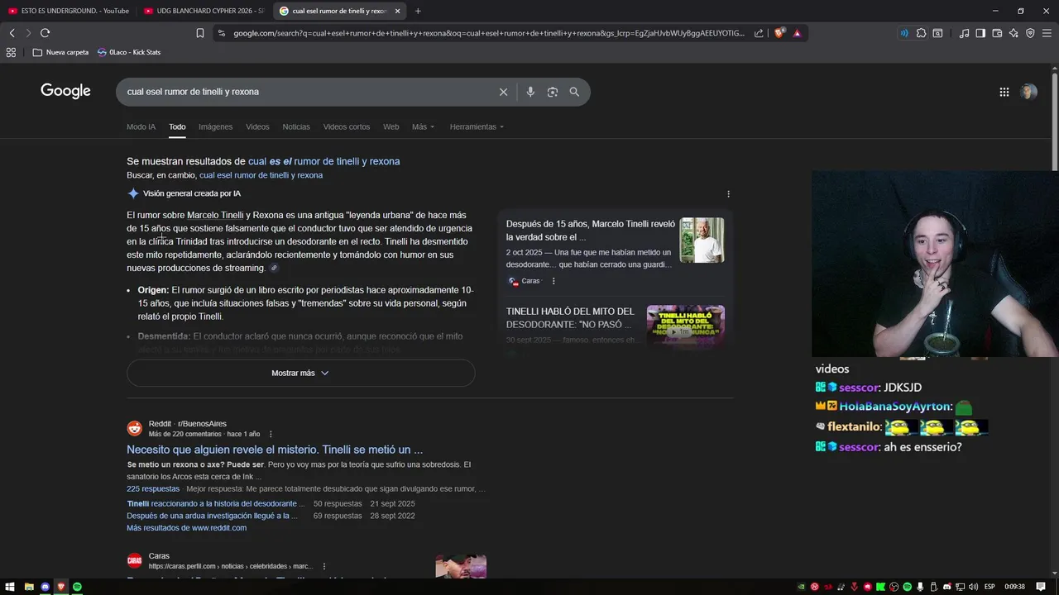The height and width of the screenshot is (595, 1059).
Task: Open 'Tinelli reaccionando a la historia' link
Action: pyautogui.click(x=216, y=503)
